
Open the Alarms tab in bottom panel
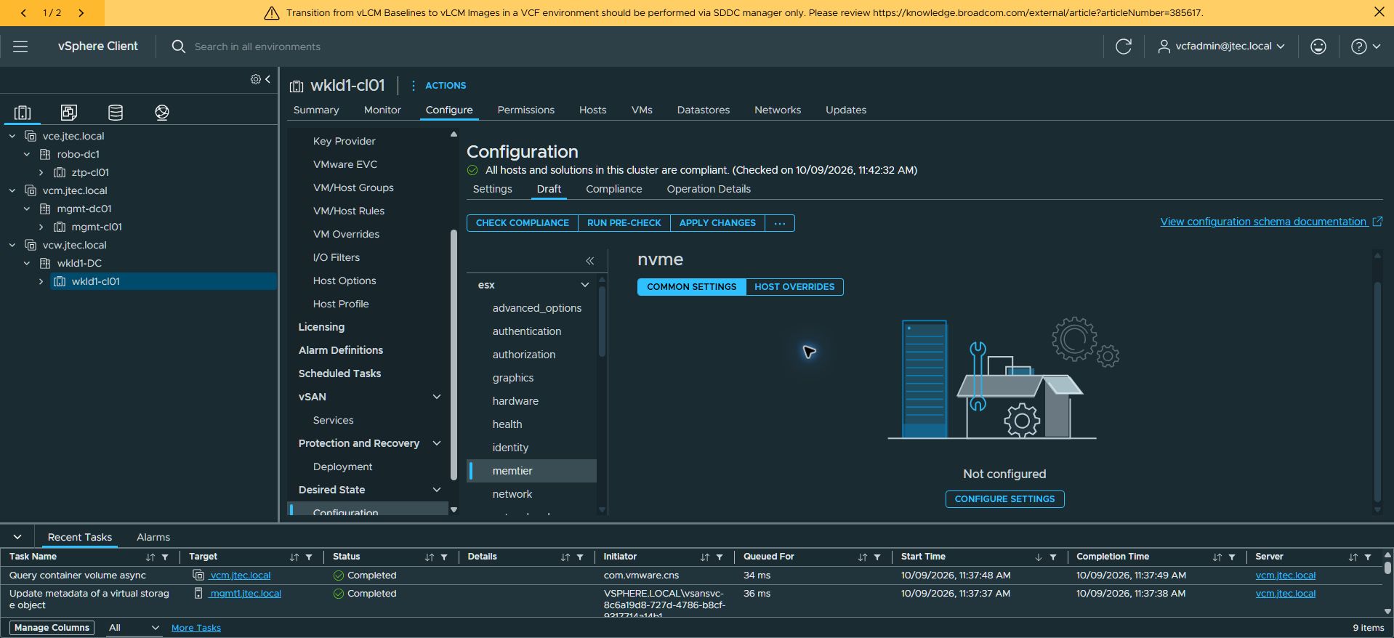coord(153,537)
